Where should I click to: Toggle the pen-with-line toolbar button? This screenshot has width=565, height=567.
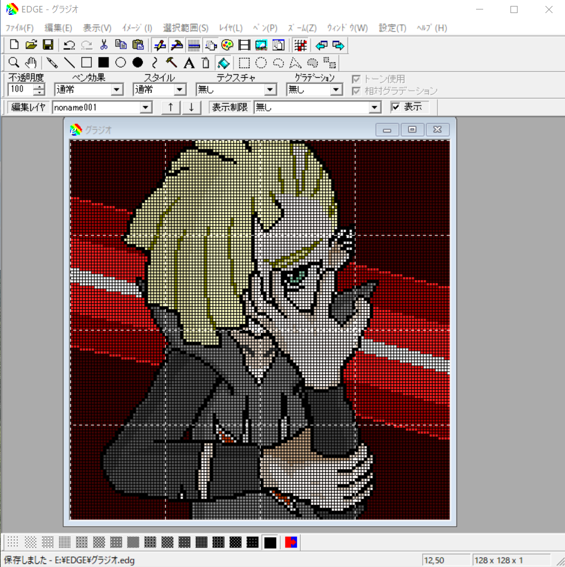[x=159, y=45]
